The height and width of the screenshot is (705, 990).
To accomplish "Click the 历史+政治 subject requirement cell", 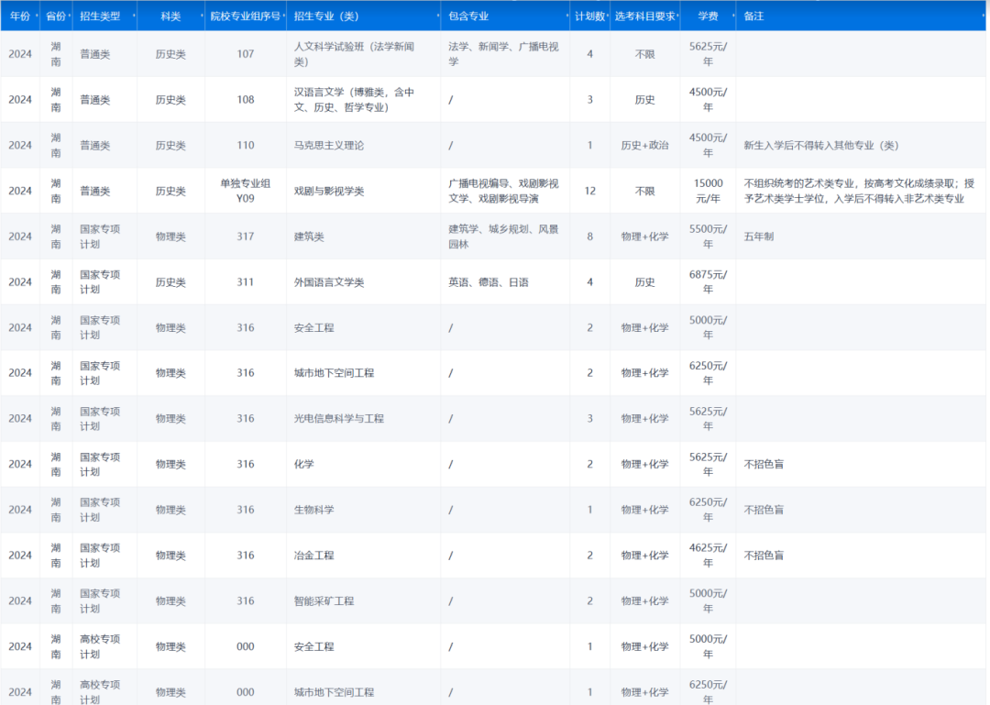I will point(644,145).
